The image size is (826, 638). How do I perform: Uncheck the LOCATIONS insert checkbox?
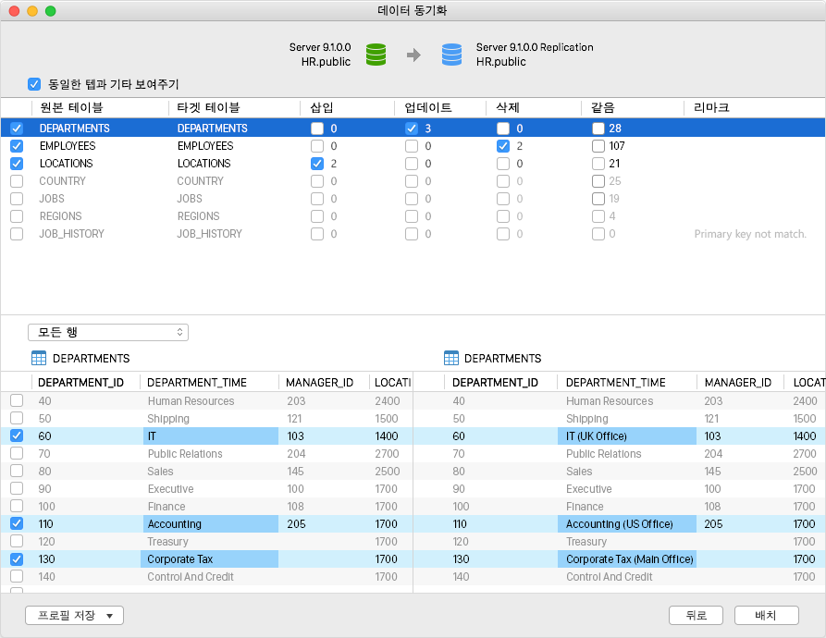tap(318, 164)
